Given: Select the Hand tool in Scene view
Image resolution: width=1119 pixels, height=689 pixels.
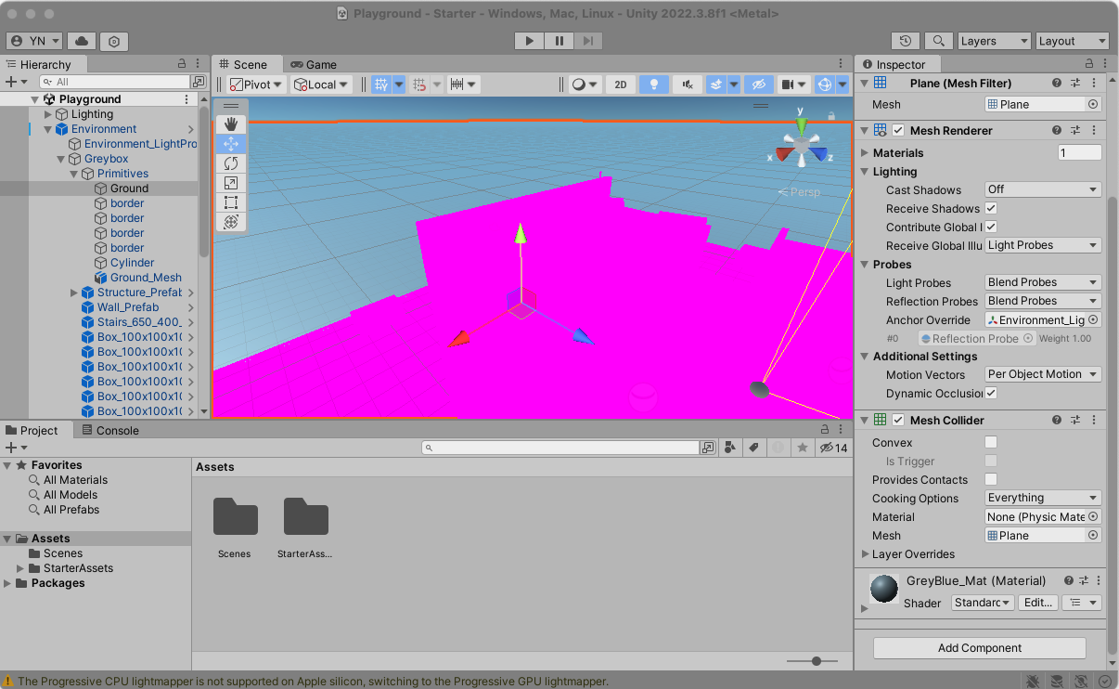Looking at the screenshot, I should click(231, 124).
